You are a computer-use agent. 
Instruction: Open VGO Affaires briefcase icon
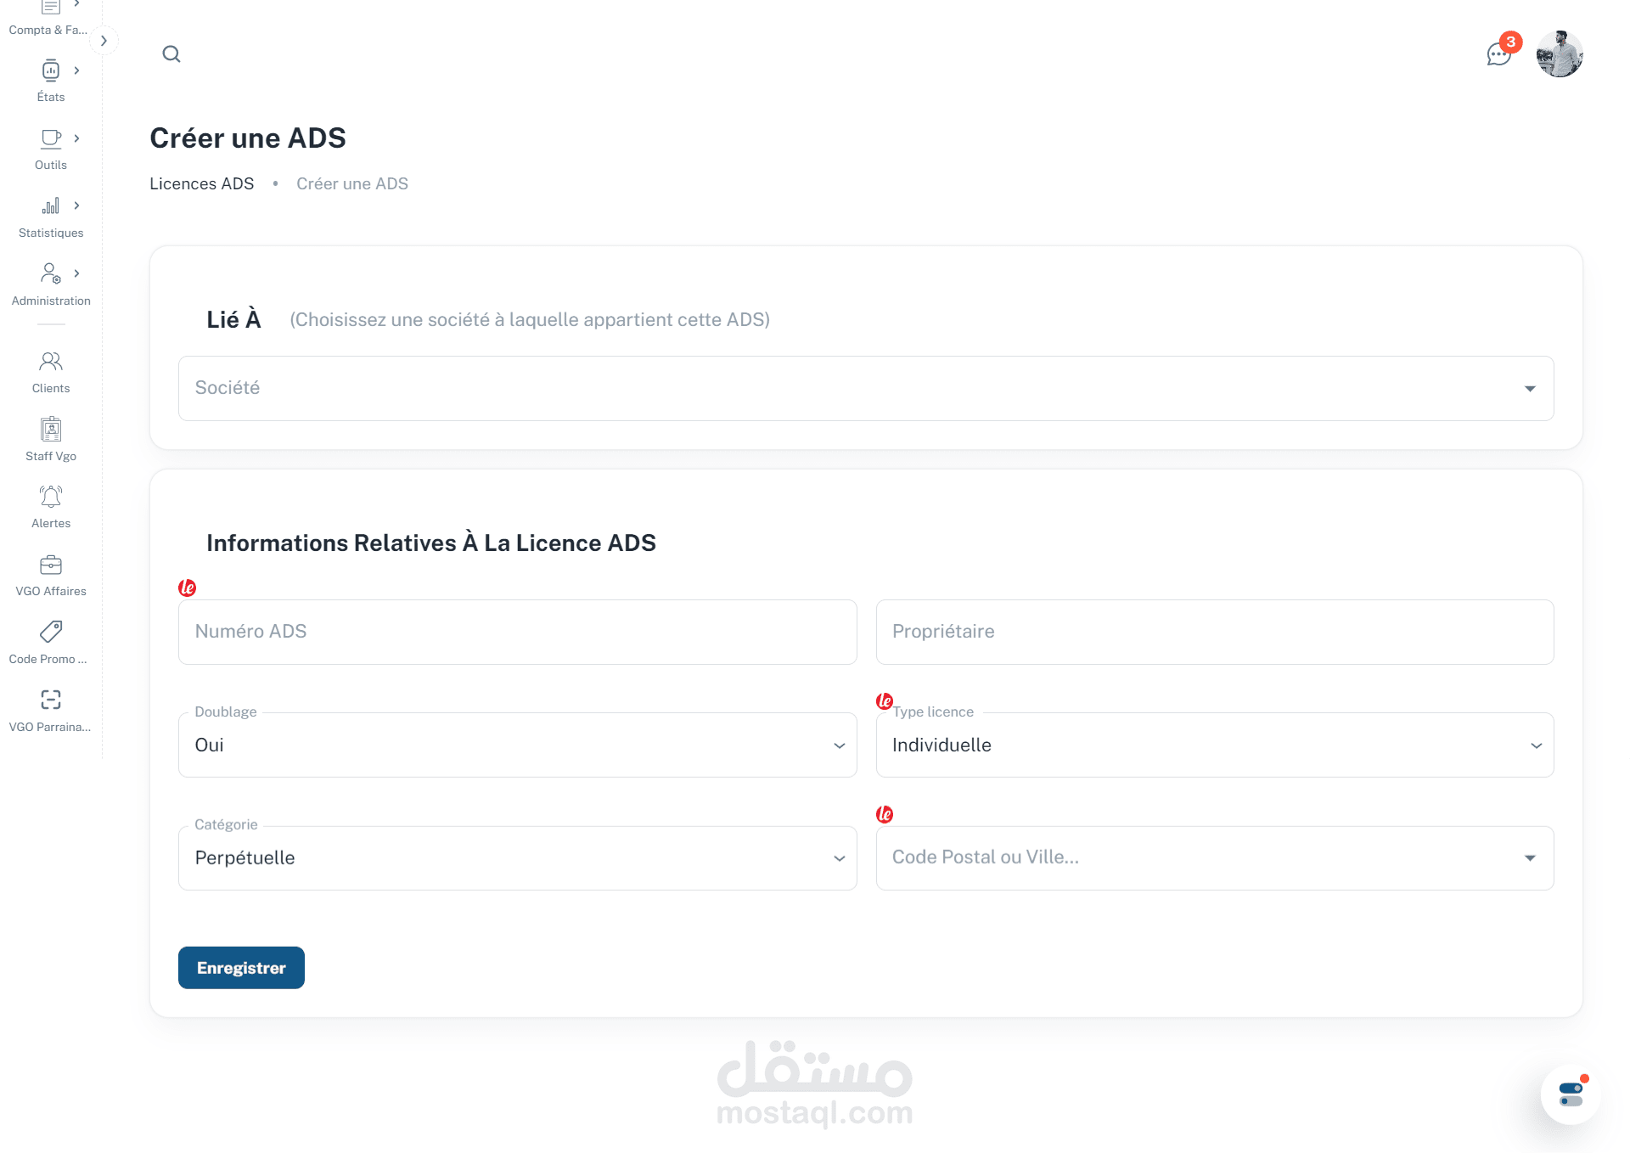click(51, 565)
